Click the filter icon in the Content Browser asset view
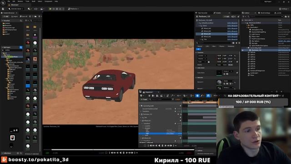Viewport: 291px width, 164px height. click(26, 20)
